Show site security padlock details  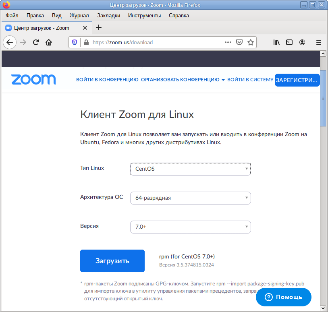[x=86, y=42]
